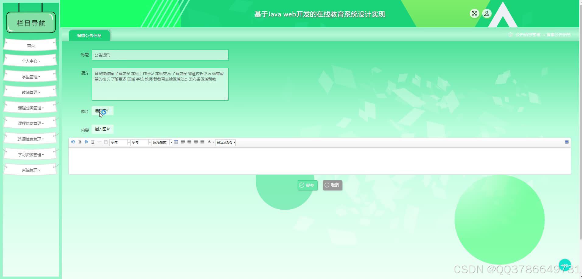Click the 提交 submit button
Screen dimensions: 582x279
[307, 185]
